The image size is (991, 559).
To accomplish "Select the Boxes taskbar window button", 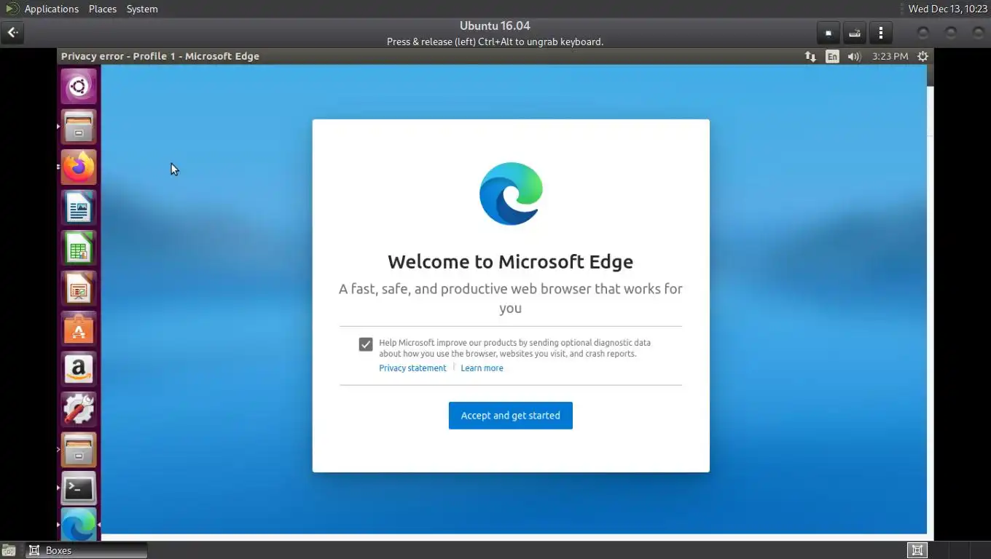I will pos(87,550).
